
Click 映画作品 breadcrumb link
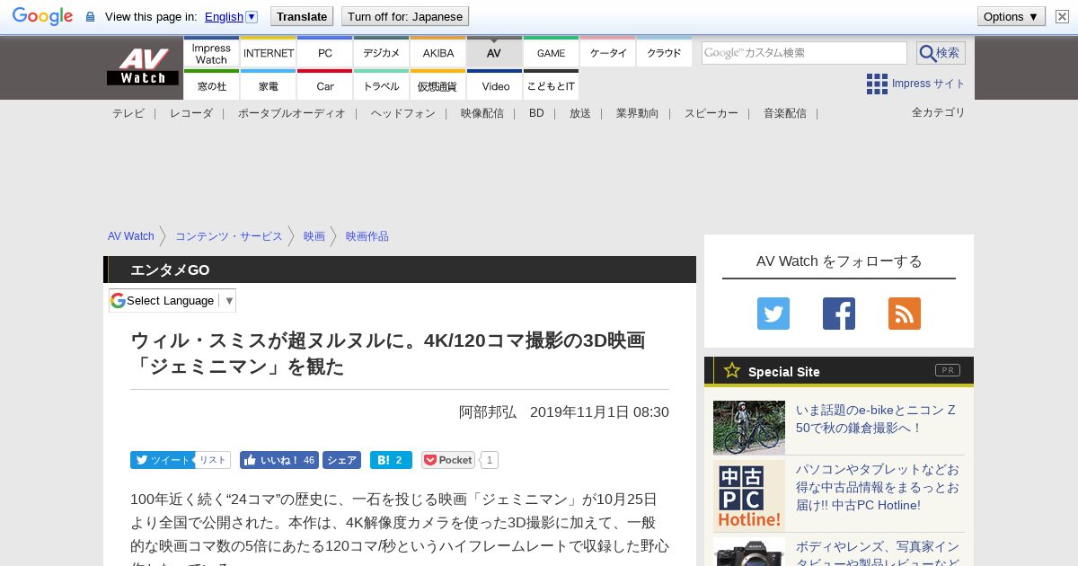click(367, 236)
